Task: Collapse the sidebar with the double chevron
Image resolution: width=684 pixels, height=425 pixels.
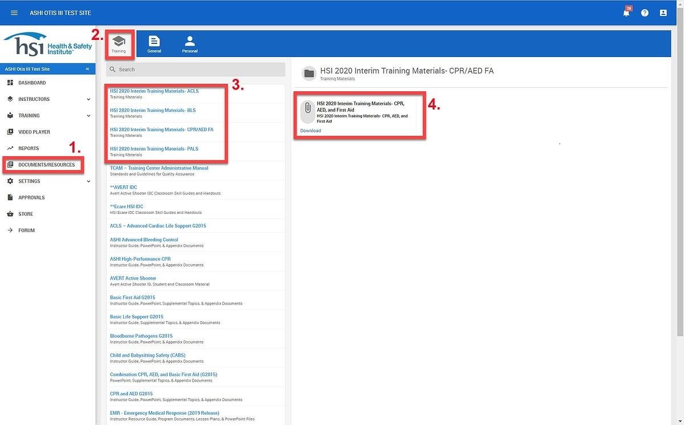Action: point(87,69)
